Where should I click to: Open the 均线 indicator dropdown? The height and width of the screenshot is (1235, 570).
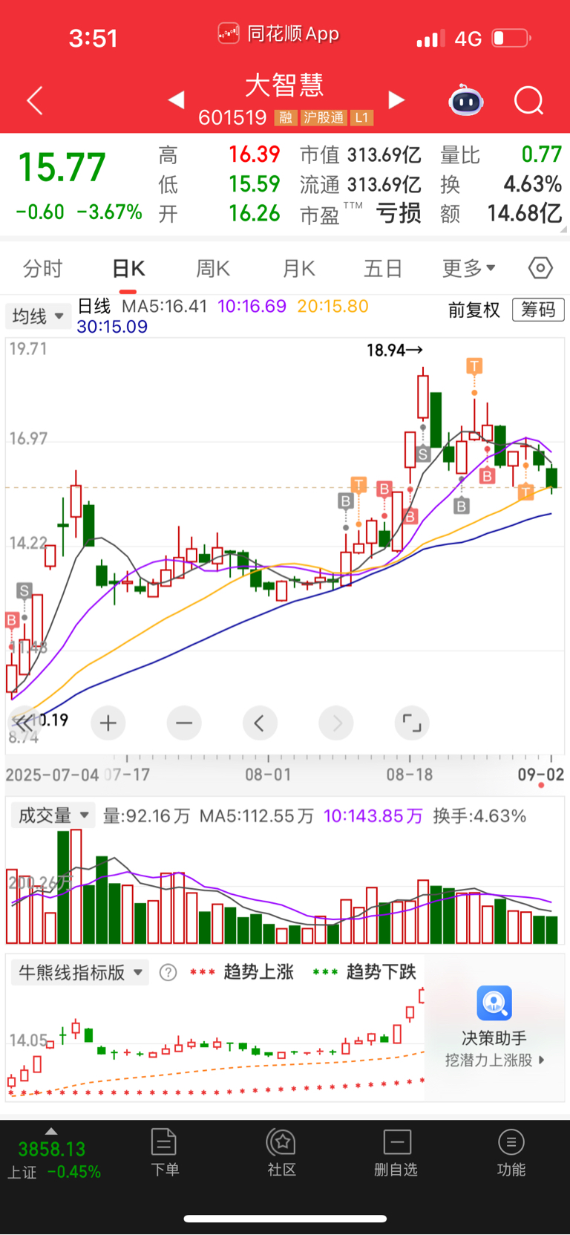(38, 316)
